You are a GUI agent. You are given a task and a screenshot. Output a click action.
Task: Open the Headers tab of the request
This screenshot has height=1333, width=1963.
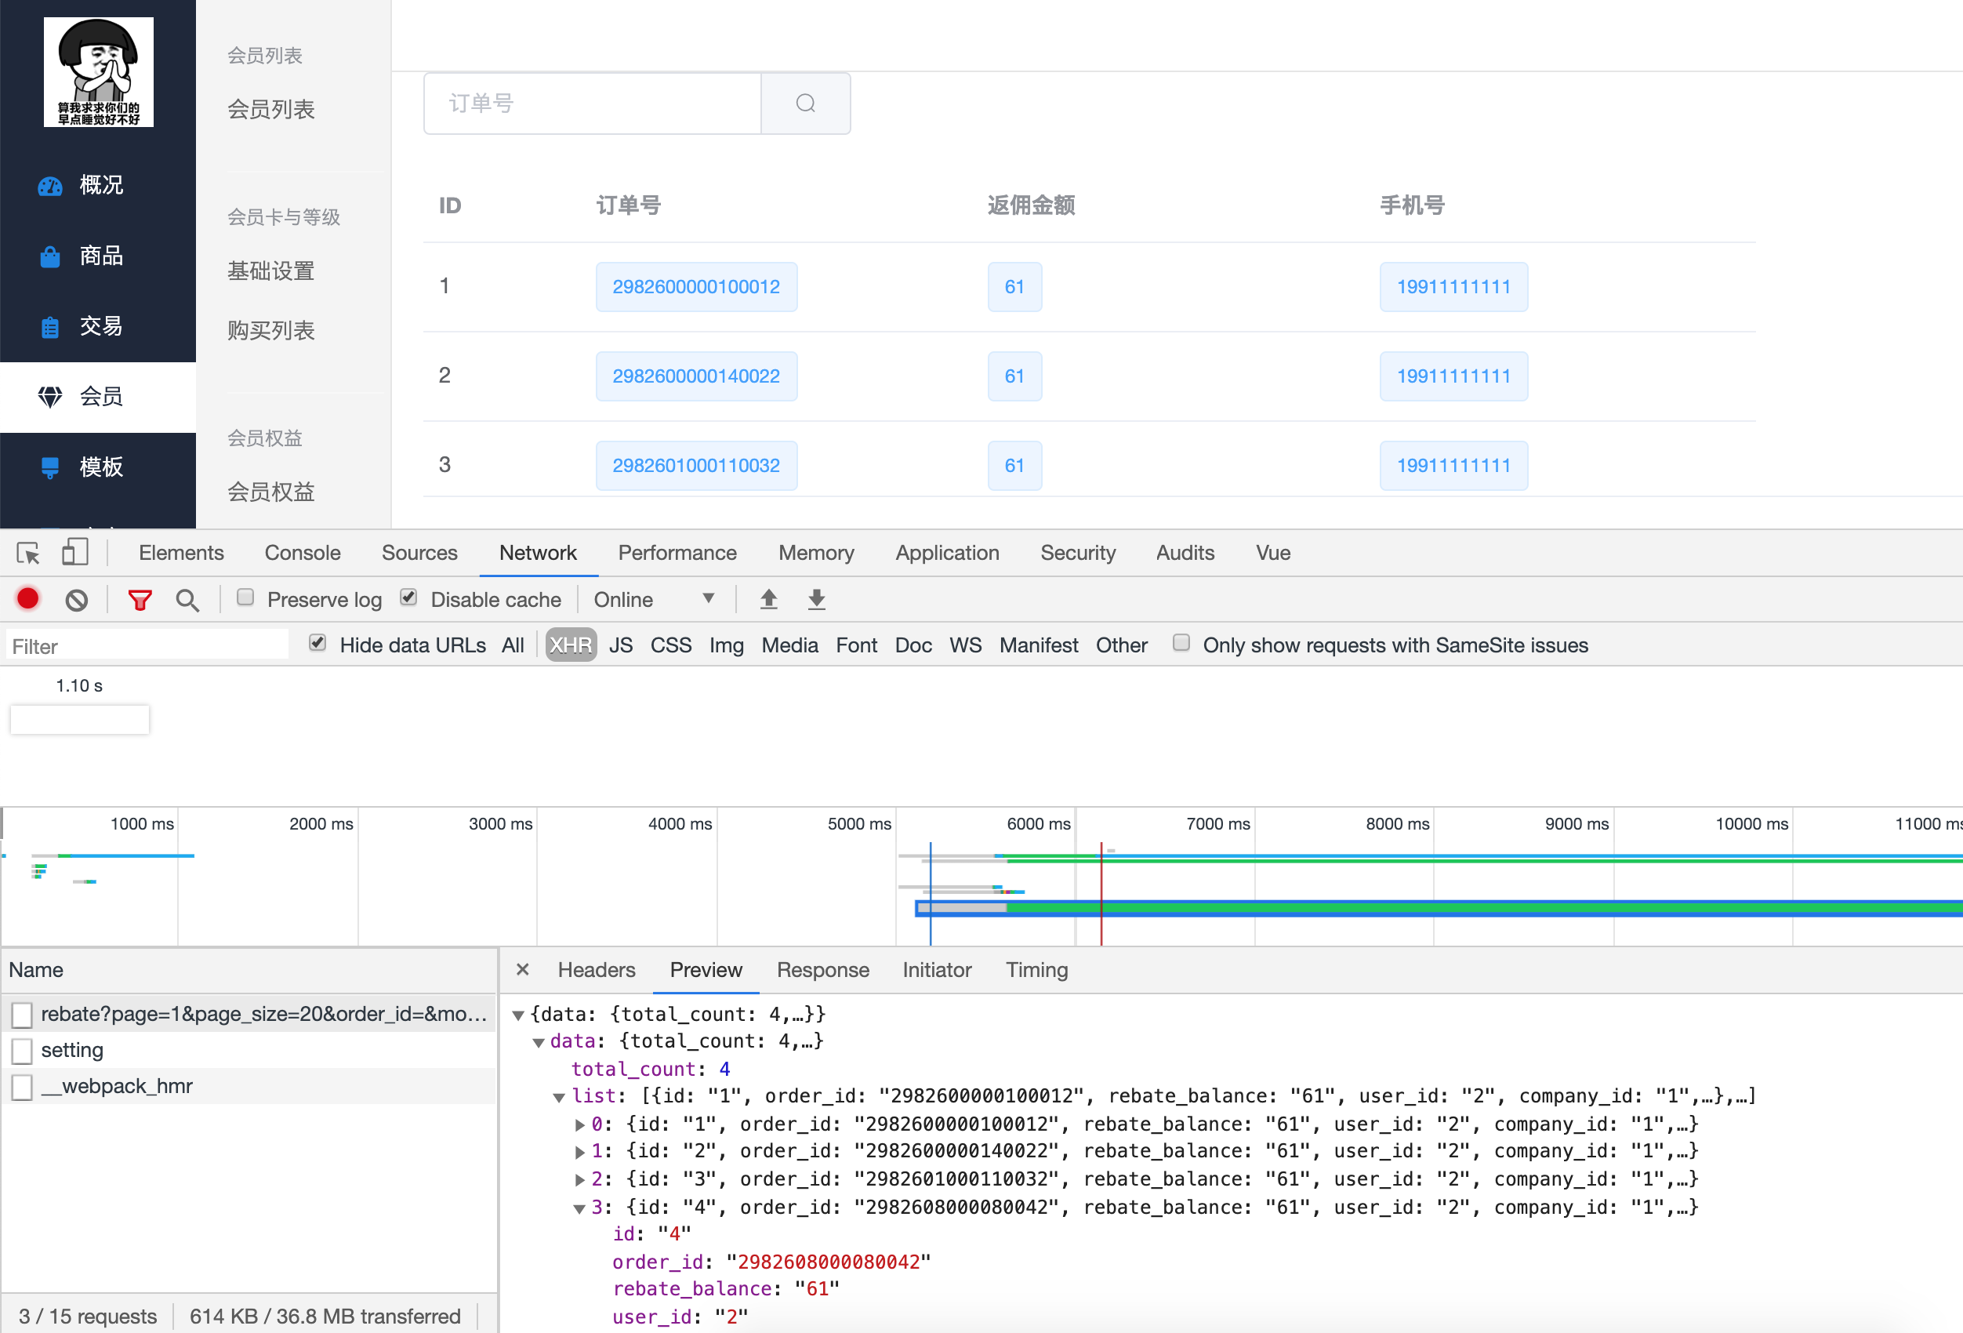tap(597, 970)
